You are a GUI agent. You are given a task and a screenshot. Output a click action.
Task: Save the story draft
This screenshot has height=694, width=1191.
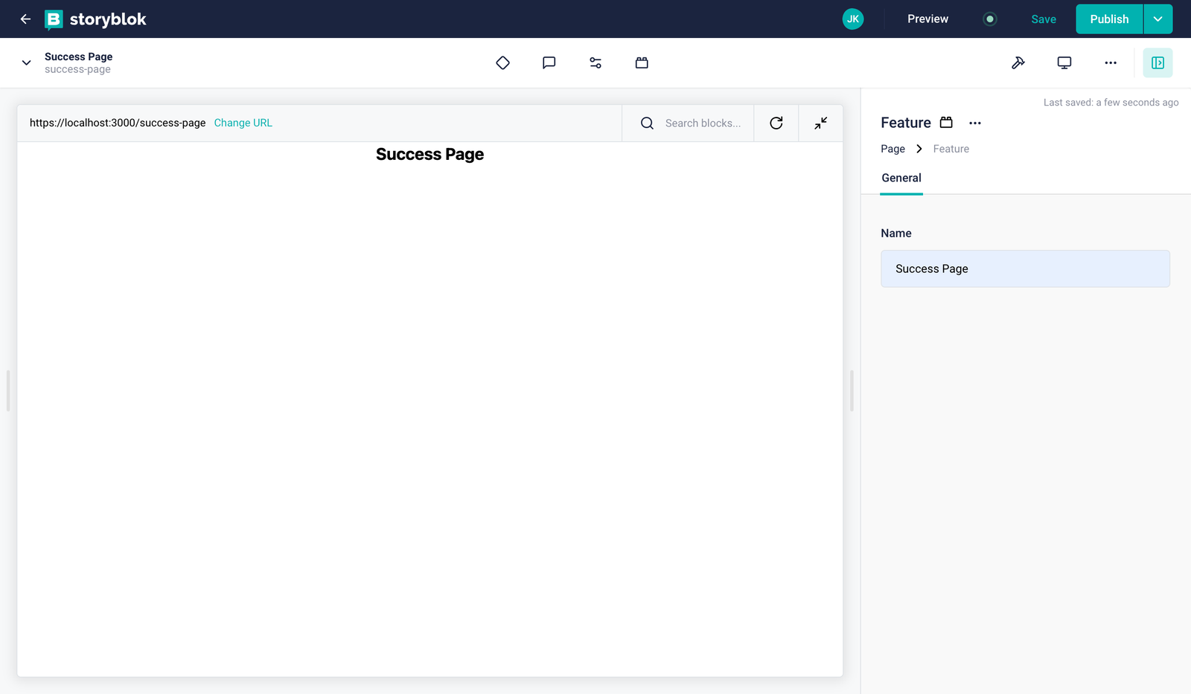pyautogui.click(x=1044, y=19)
